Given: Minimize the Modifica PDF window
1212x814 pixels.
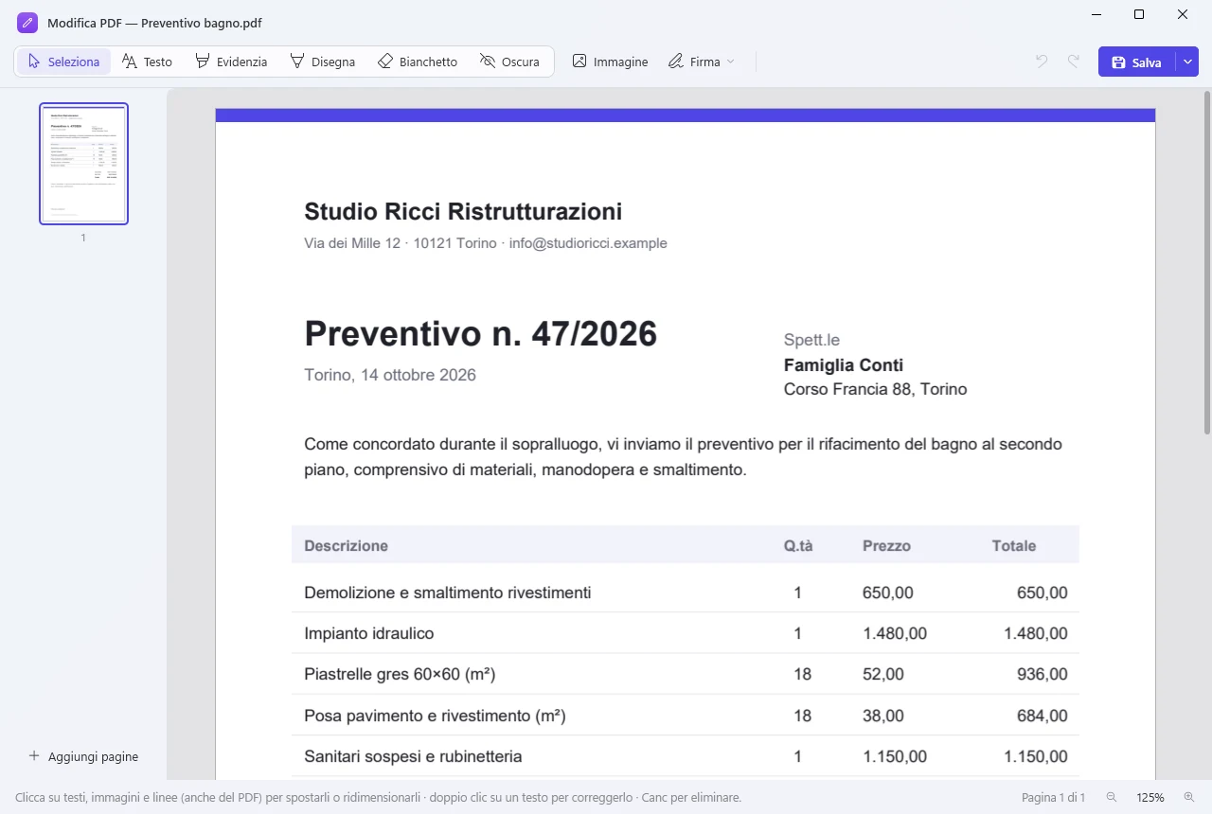Looking at the screenshot, I should [x=1096, y=14].
